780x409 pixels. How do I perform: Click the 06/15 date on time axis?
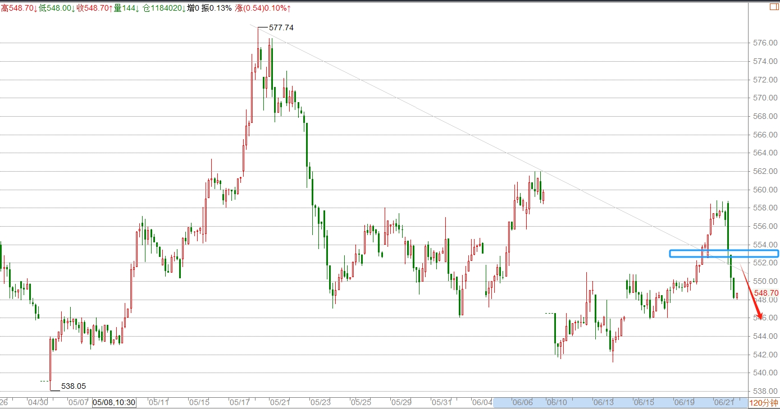click(x=644, y=403)
